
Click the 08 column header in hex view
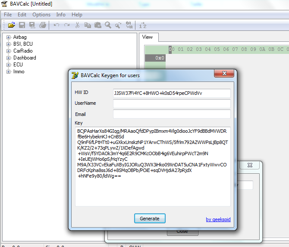click(x=244, y=50)
